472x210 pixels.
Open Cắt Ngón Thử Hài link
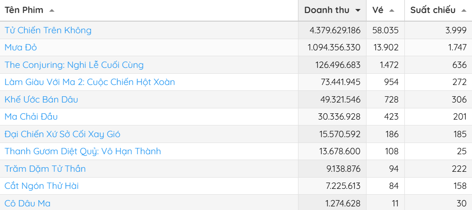(41, 186)
